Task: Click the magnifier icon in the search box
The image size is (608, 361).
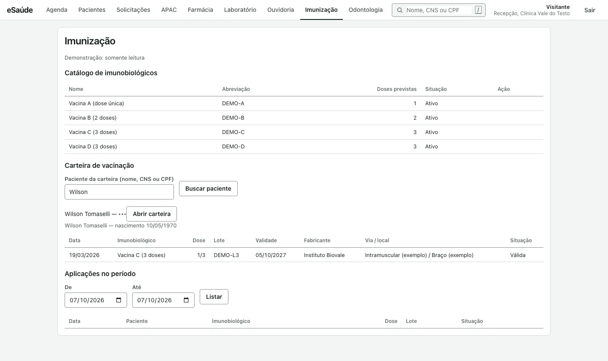Action: tap(399, 10)
